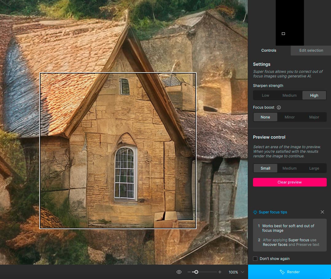Set Sharpen strength to Low
This screenshot has width=331, height=279.
265,96
